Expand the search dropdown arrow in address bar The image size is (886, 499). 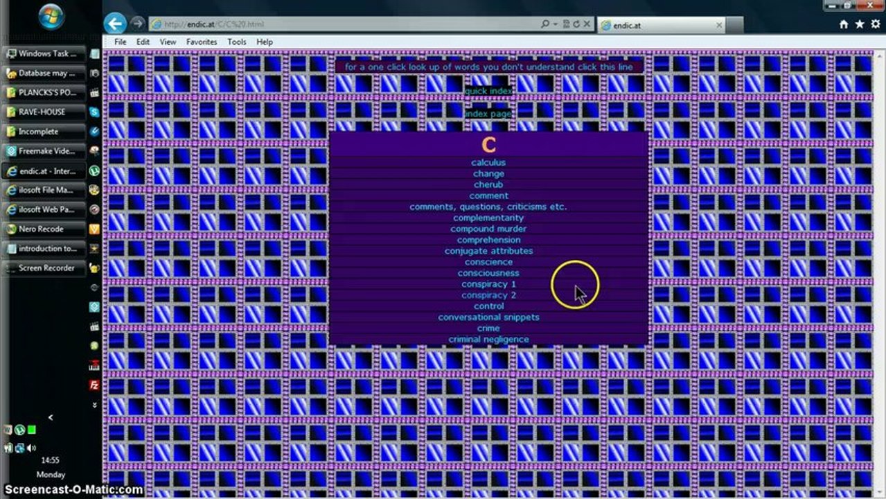tap(556, 24)
